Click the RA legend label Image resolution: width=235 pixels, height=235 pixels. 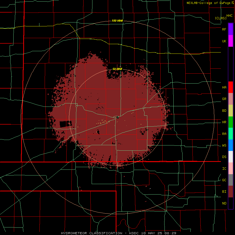coord(224,134)
